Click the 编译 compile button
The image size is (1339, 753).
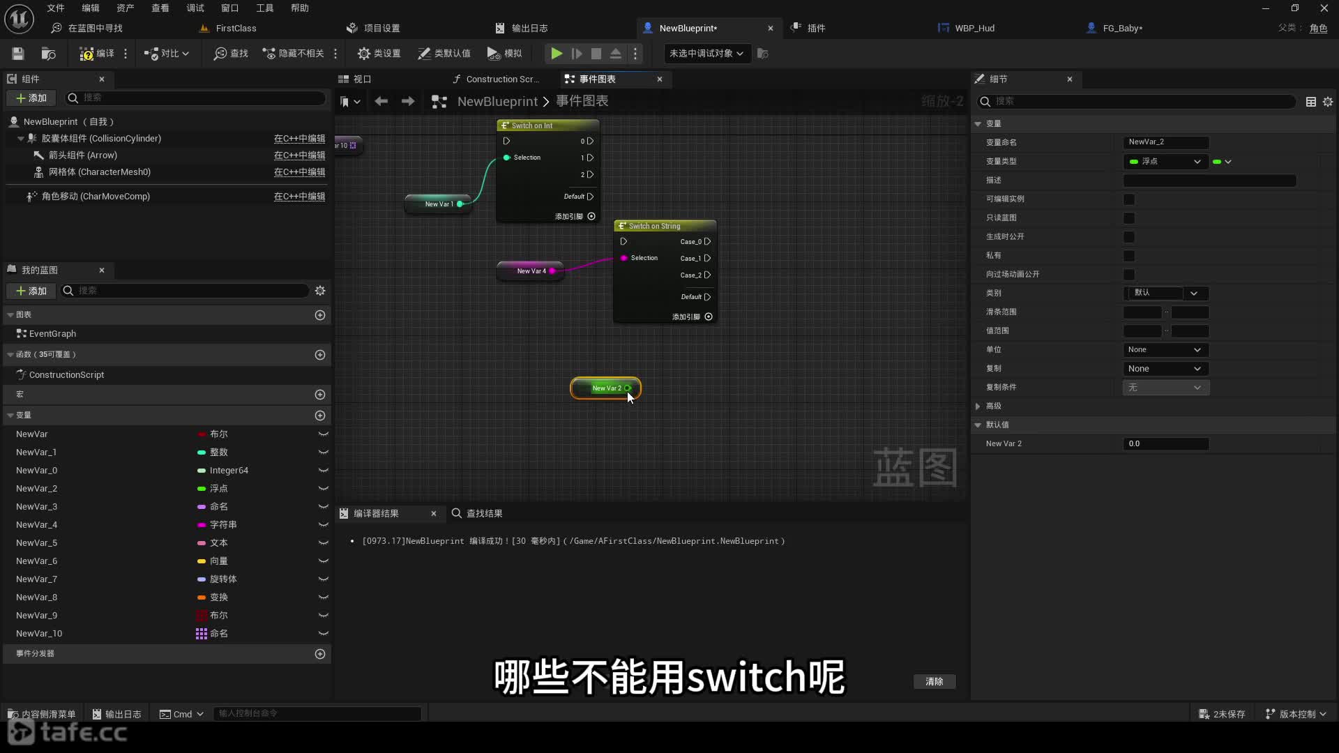[x=97, y=54]
